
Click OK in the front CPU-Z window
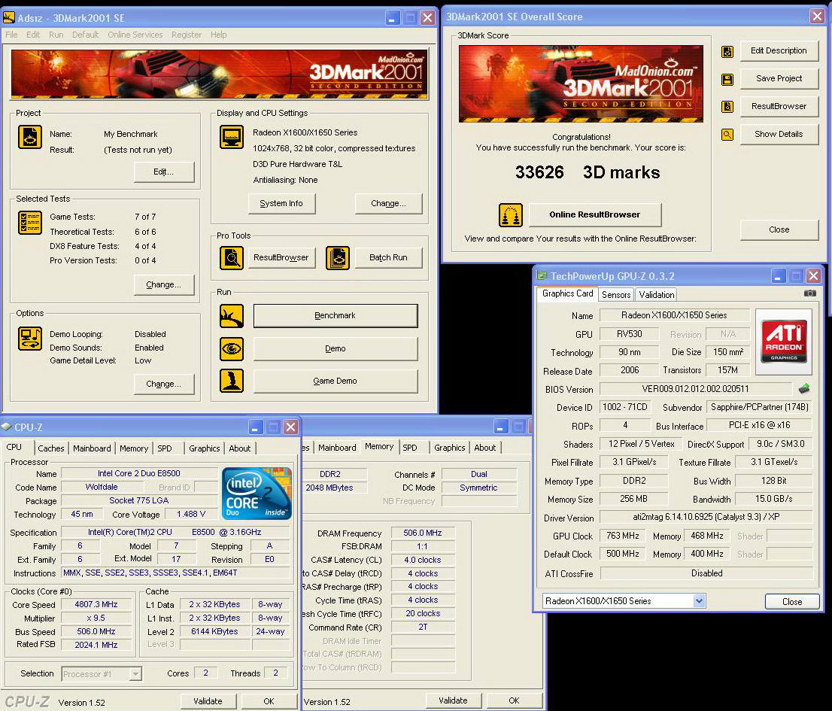[x=269, y=701]
